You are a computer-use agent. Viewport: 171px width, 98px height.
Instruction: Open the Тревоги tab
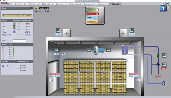point(60,4)
